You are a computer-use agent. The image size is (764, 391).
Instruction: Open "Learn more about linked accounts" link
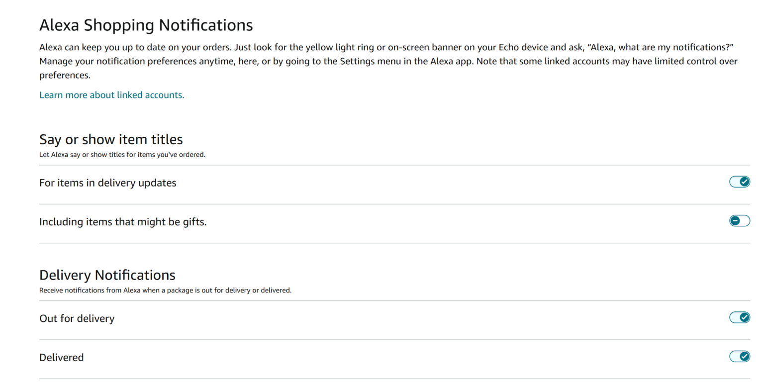click(111, 95)
